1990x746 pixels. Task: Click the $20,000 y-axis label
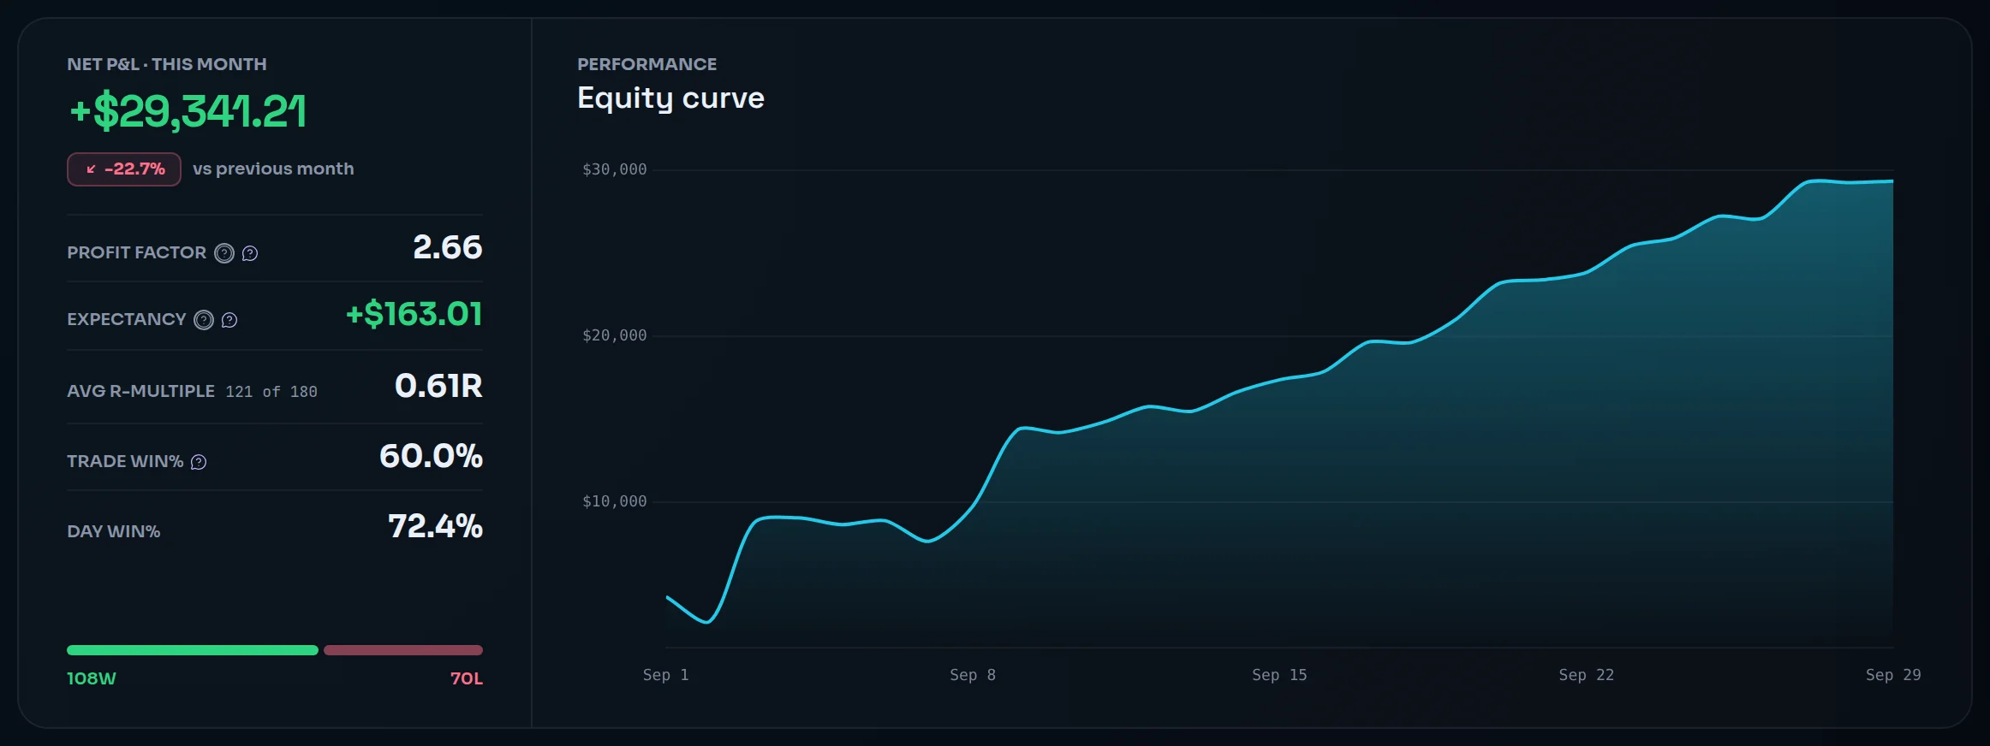(x=615, y=335)
